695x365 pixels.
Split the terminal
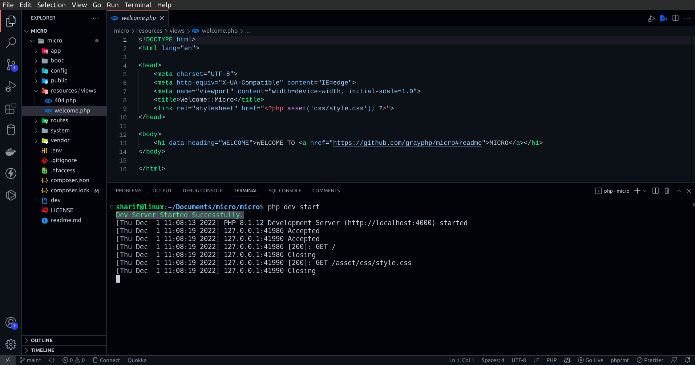point(655,191)
